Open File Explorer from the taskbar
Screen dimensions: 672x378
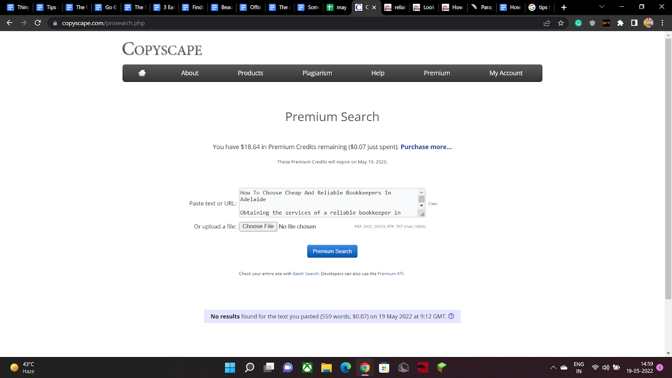(326, 368)
